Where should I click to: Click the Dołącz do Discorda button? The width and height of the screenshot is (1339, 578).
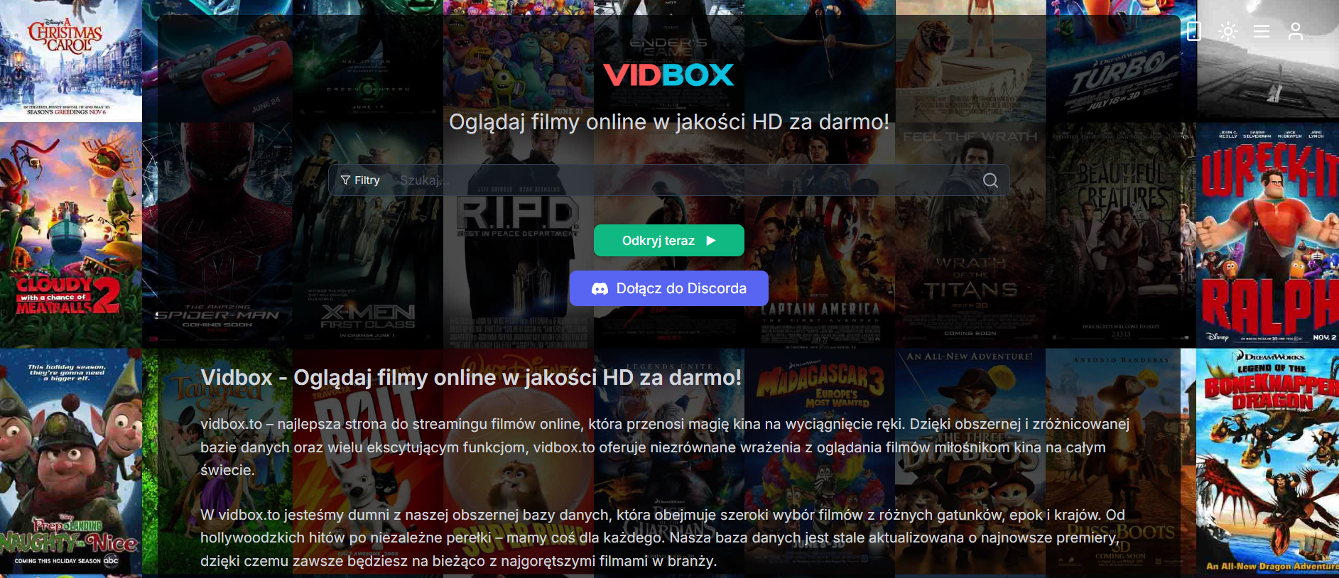click(669, 288)
